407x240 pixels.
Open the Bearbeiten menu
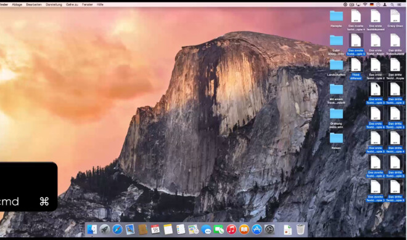34,4
